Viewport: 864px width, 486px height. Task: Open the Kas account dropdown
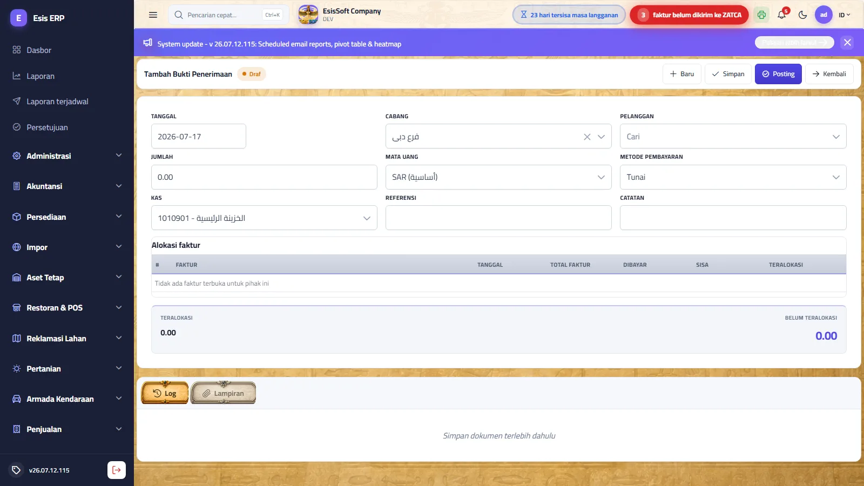point(264,218)
